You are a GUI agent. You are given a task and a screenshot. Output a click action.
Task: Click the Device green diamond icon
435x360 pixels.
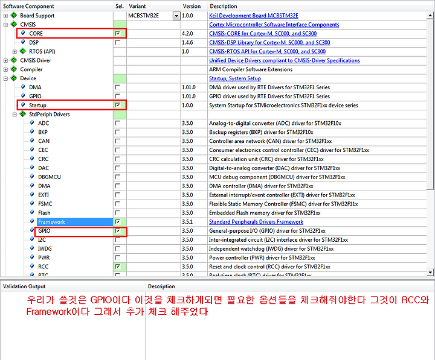point(14,78)
